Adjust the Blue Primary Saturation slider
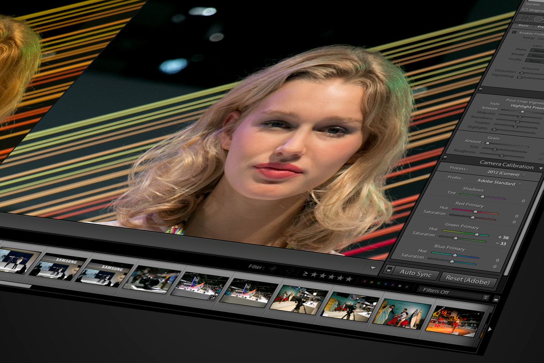 click(452, 261)
